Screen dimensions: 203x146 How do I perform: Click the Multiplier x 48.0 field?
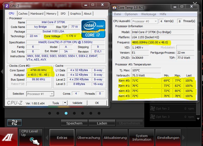coord(38,75)
